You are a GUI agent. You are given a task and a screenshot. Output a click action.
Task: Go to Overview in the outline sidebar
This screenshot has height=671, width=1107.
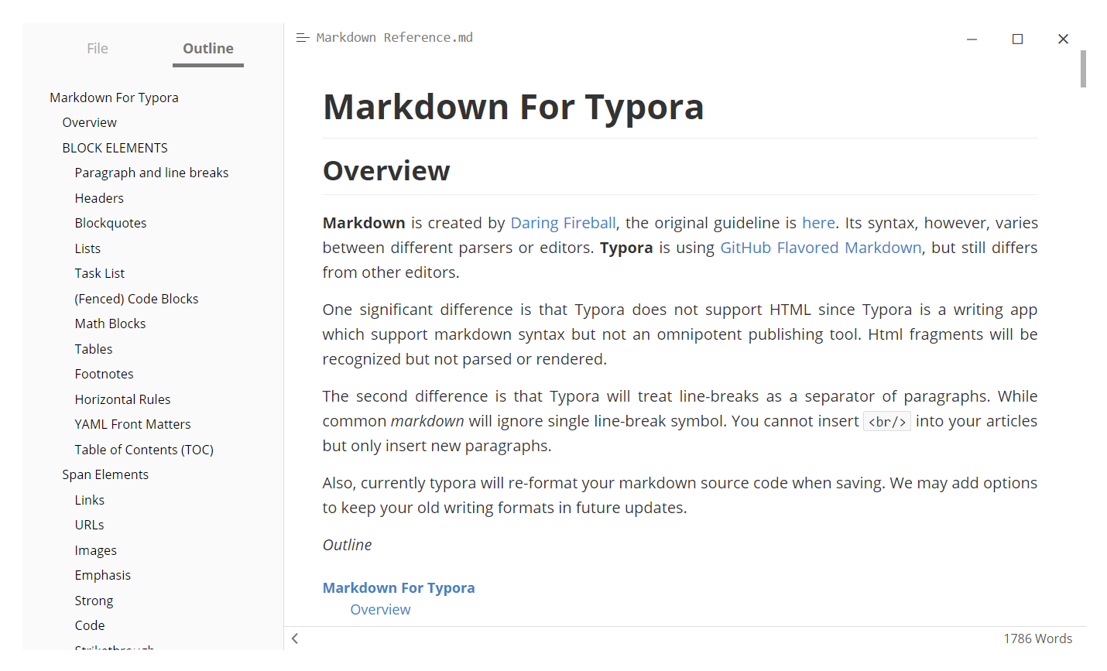pyautogui.click(x=90, y=122)
